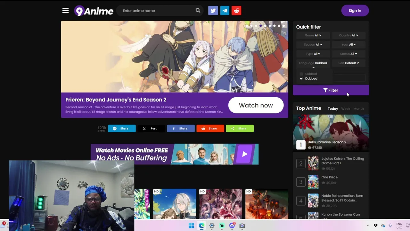The width and height of the screenshot is (410, 231).
Task: Open the Telegram social link icon
Action: click(x=225, y=11)
